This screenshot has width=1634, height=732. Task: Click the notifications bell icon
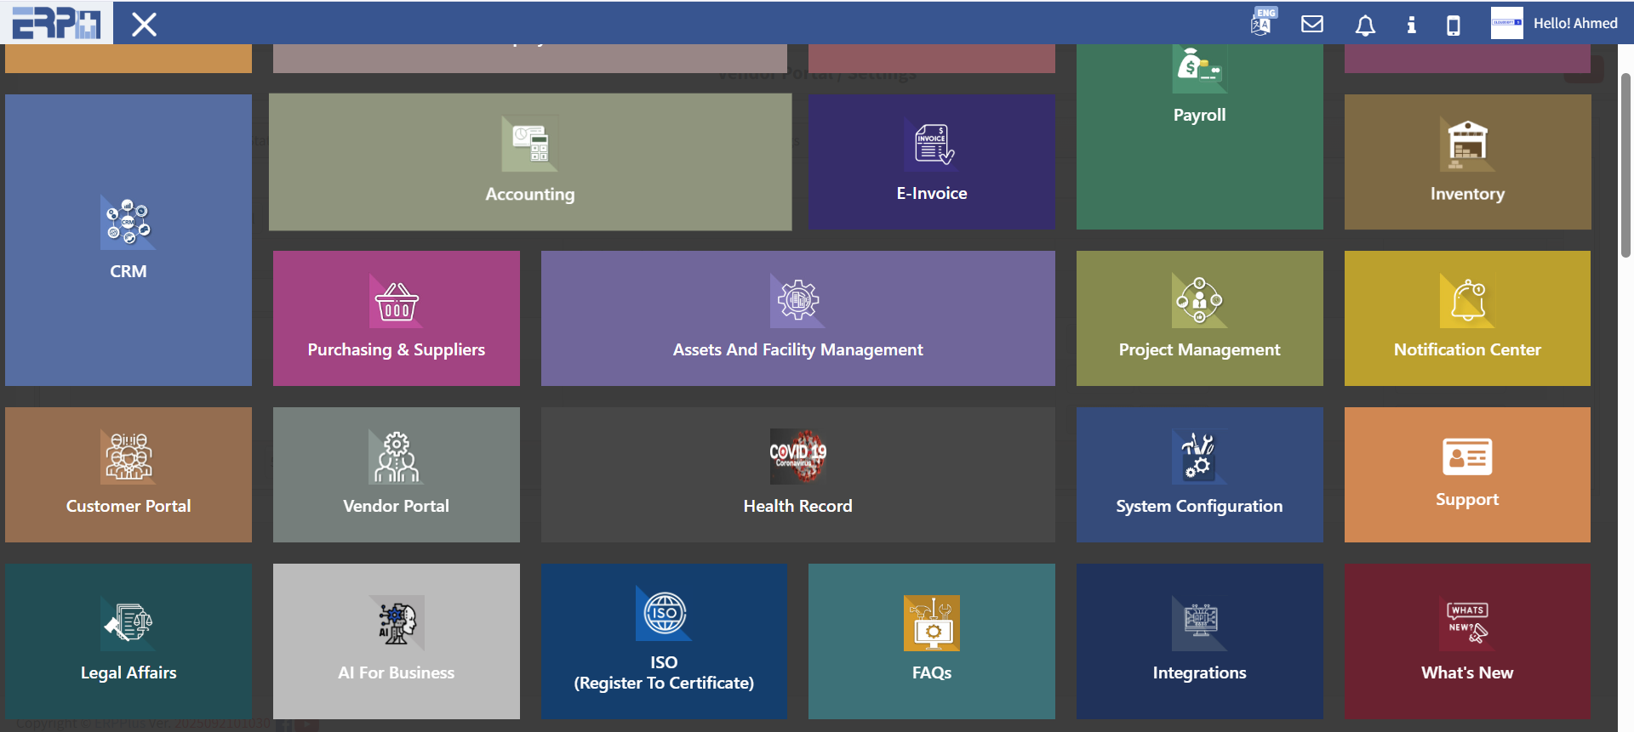pyautogui.click(x=1365, y=25)
